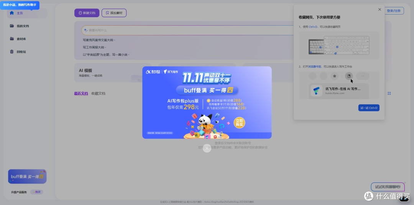414x205 pixels.
Task: Click the ellipsis pill in the bookmark illustration
Action: pos(363,76)
